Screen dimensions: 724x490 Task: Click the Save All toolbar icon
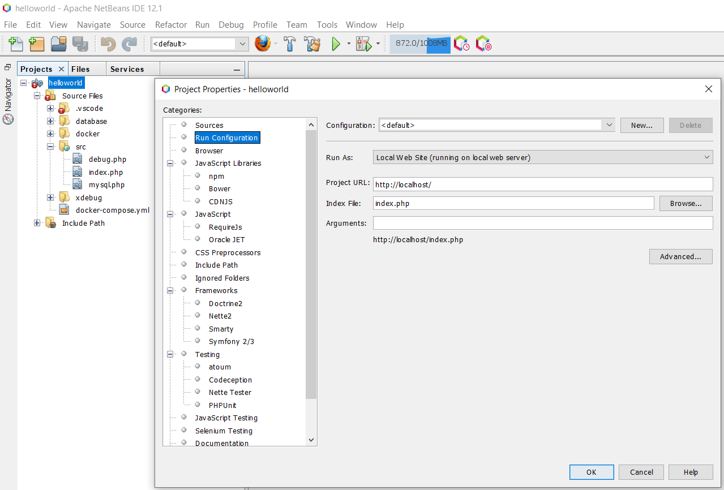80,44
